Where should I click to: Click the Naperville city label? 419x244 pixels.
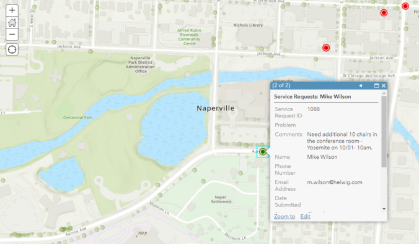pos(215,108)
